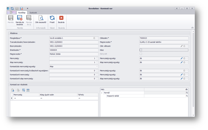This screenshot has height=130, width=208.
Task: Toggle the Kész checkbox
Action: tap(141, 50)
